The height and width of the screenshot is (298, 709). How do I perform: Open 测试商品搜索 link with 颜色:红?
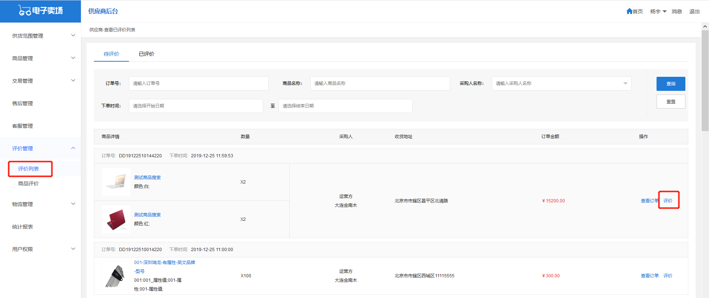[x=147, y=215]
